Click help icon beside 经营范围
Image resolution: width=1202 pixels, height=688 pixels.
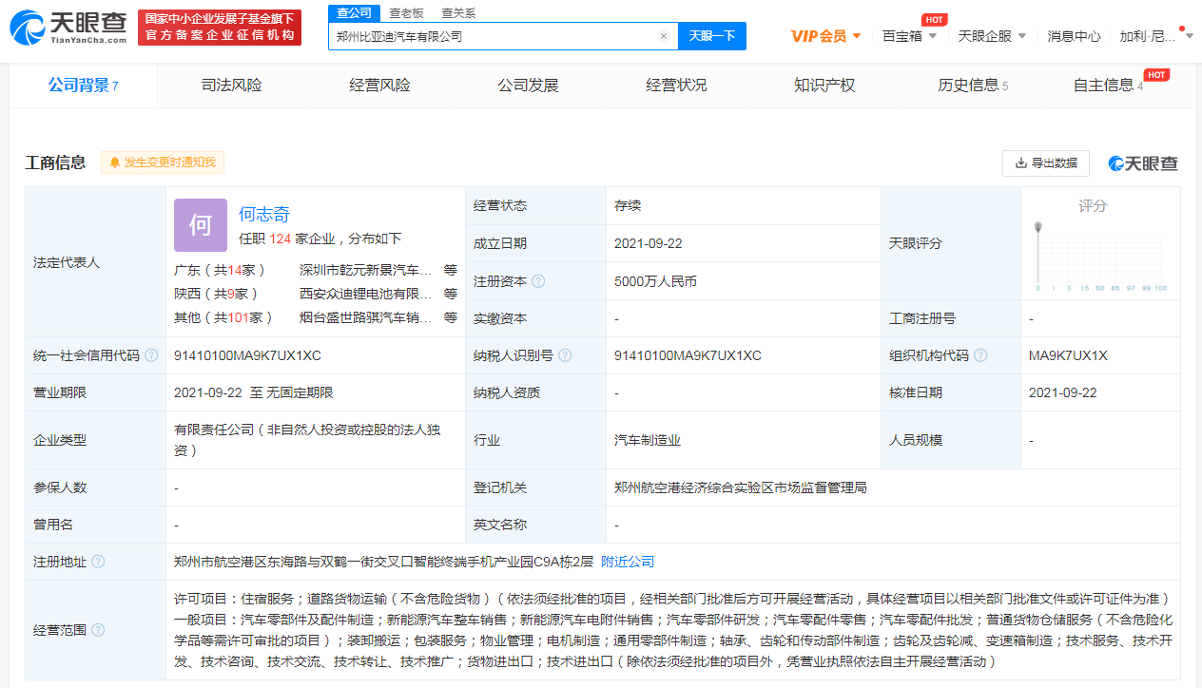[98, 630]
